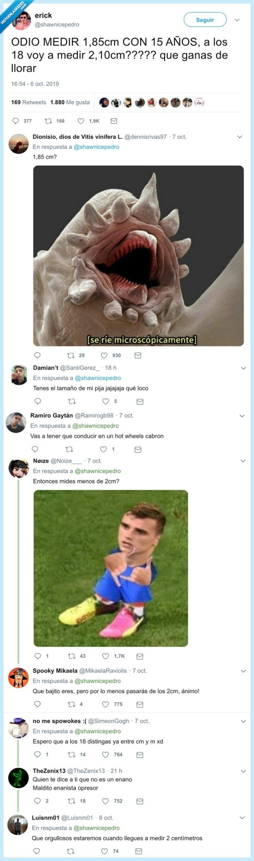
Task: Expand options on Dionisio's reply
Action: [x=239, y=137]
